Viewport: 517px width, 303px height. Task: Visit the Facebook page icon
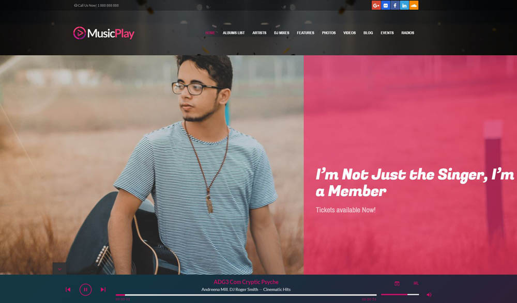tap(395, 5)
